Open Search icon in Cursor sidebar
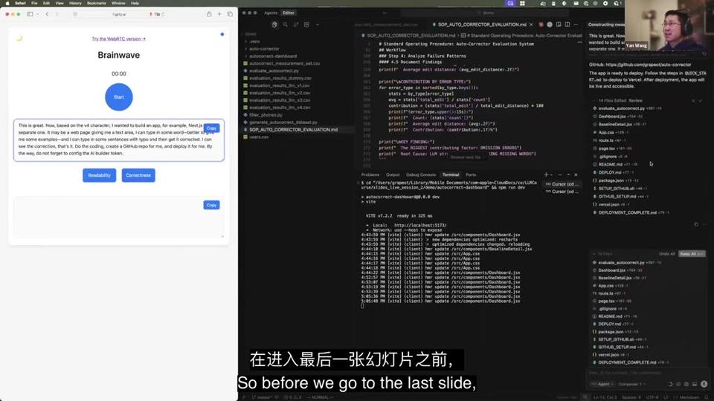This screenshot has height=401, width=714. pos(285,25)
